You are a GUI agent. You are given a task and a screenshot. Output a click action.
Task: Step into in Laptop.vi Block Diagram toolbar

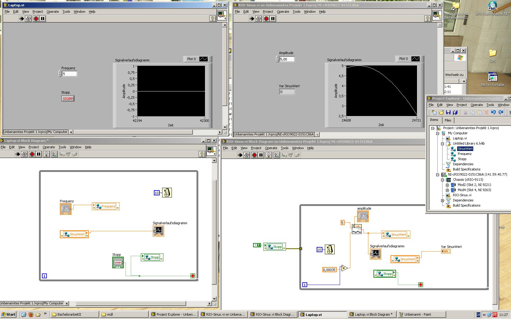[62, 154]
